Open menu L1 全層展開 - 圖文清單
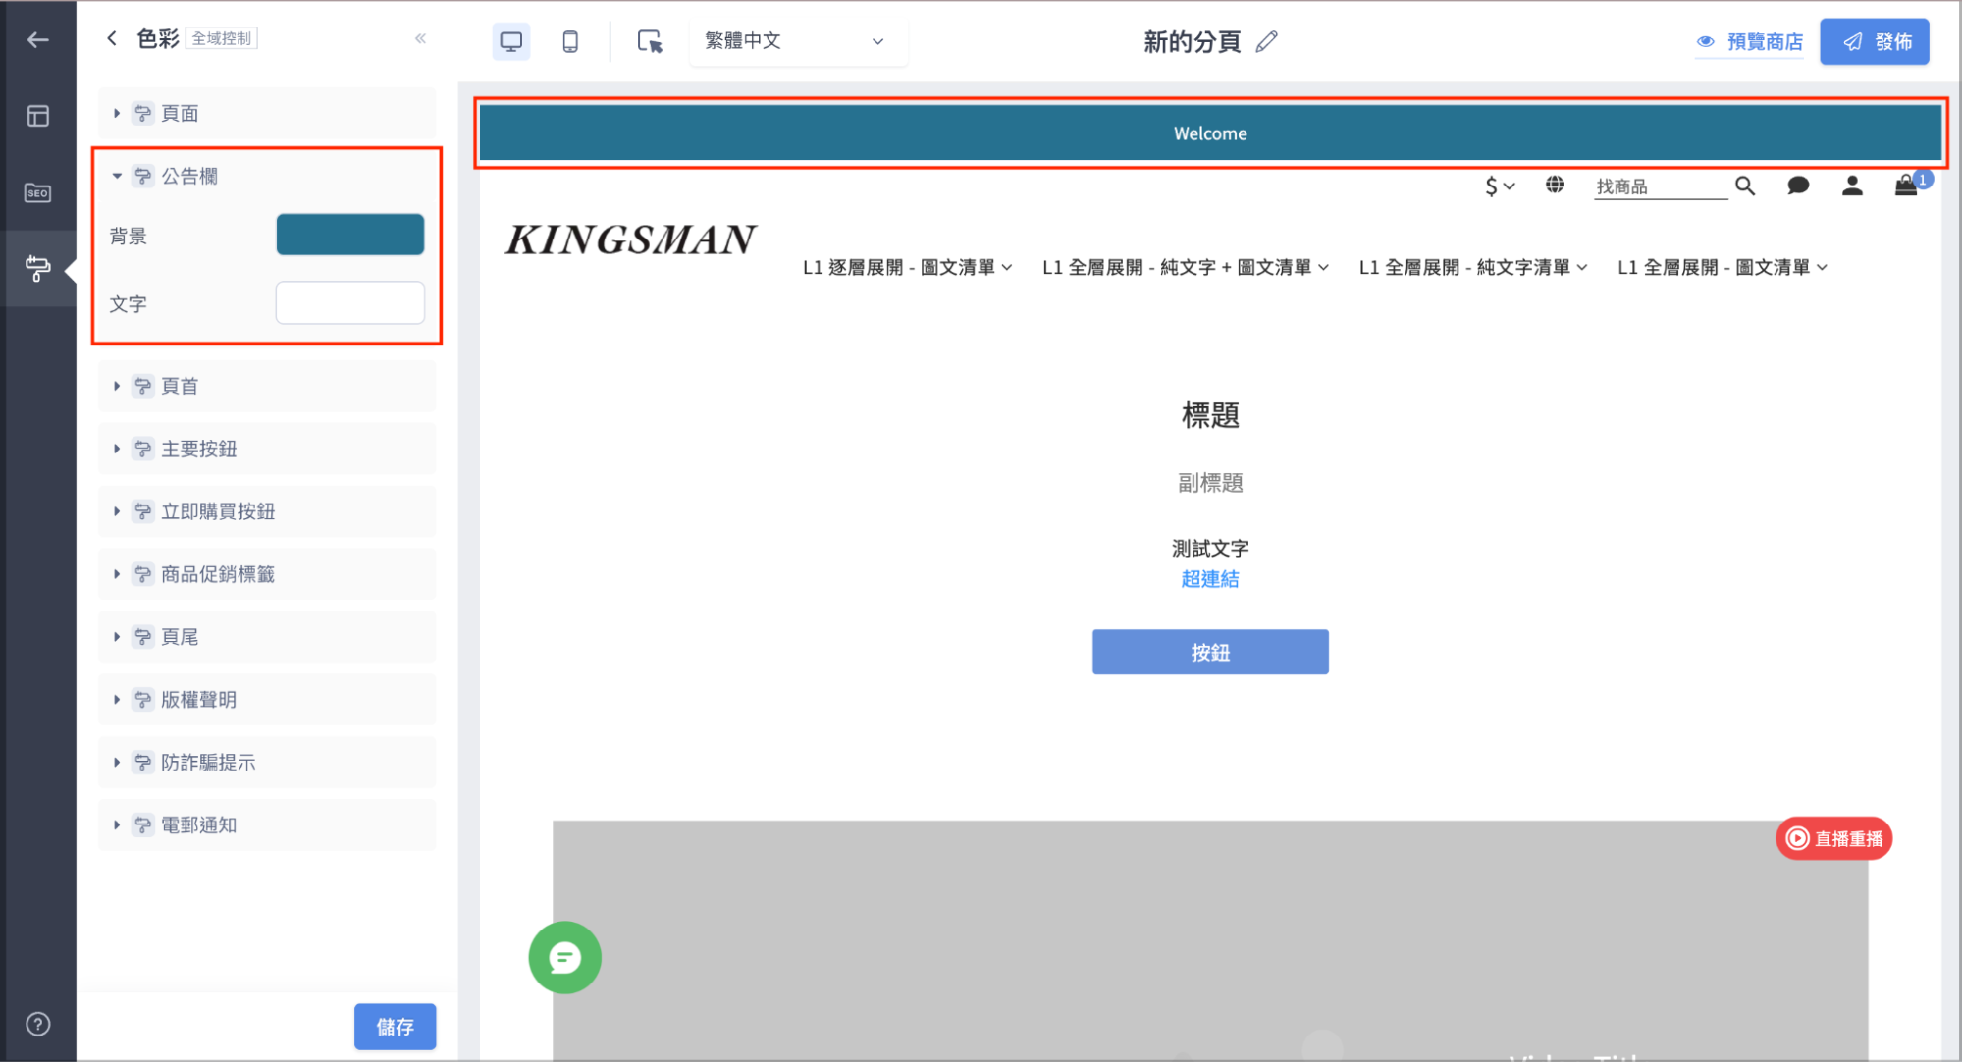The height and width of the screenshot is (1063, 1962). [1723, 267]
